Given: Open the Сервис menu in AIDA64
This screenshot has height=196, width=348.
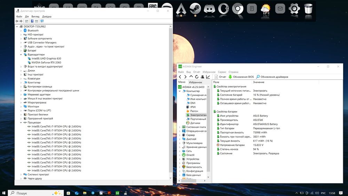Looking at the screenshot, I should [222, 72].
